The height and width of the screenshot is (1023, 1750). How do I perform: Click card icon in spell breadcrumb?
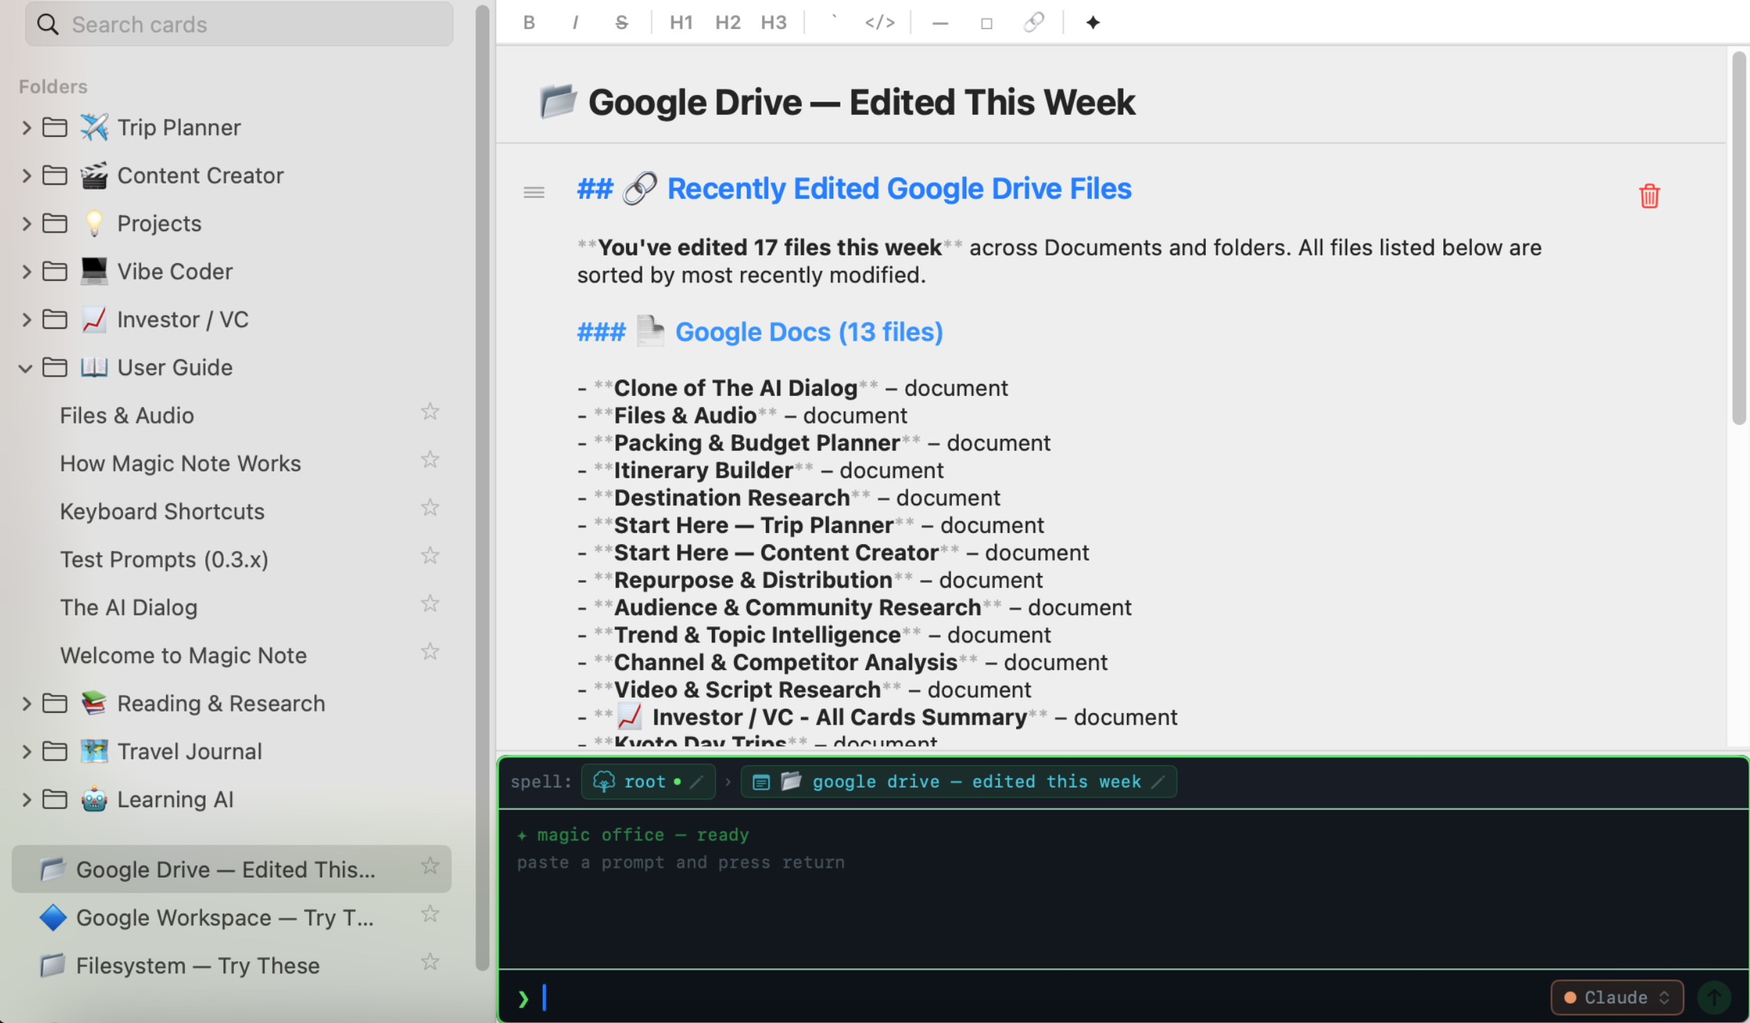[761, 782]
